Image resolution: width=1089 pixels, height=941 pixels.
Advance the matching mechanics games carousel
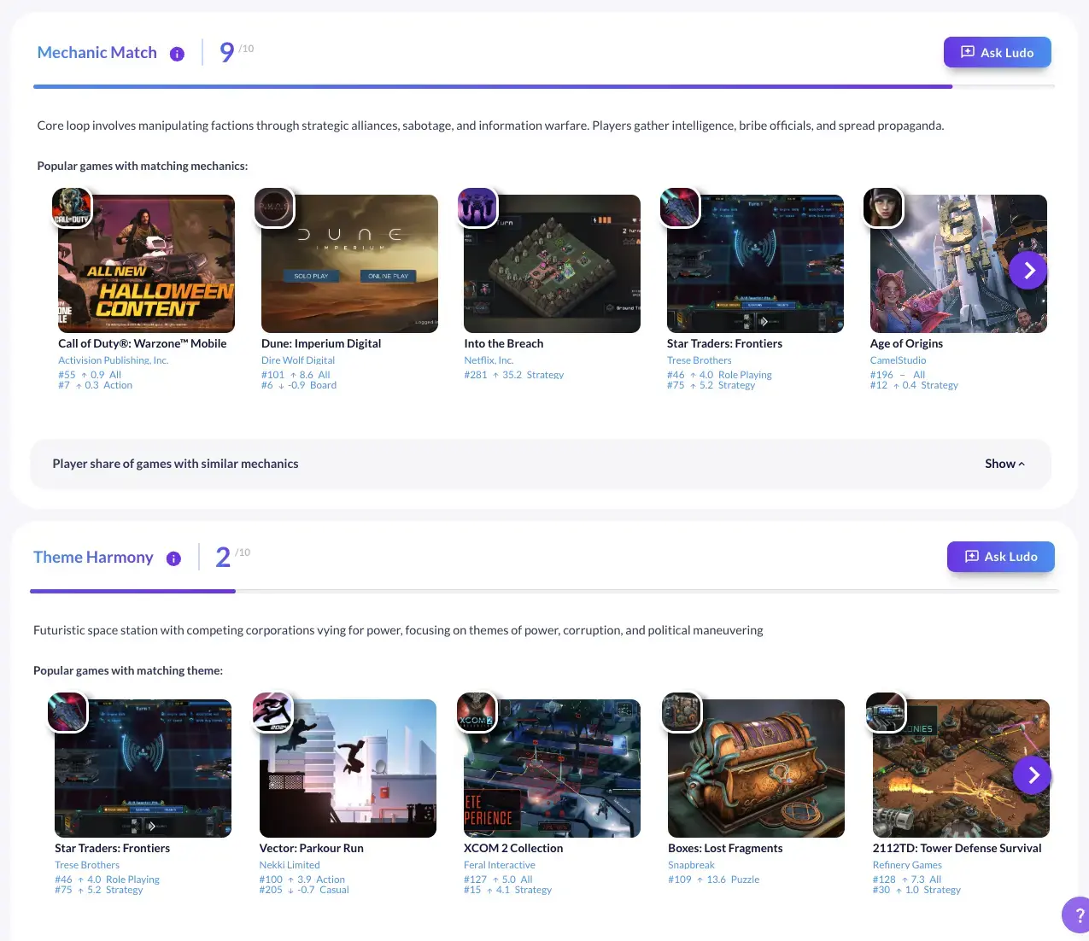1028,271
